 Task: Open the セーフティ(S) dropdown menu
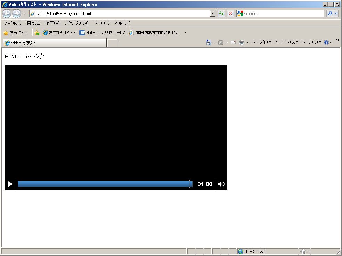286,42
